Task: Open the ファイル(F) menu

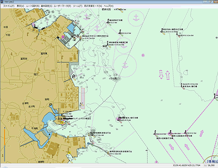Action: (x=9, y=6)
